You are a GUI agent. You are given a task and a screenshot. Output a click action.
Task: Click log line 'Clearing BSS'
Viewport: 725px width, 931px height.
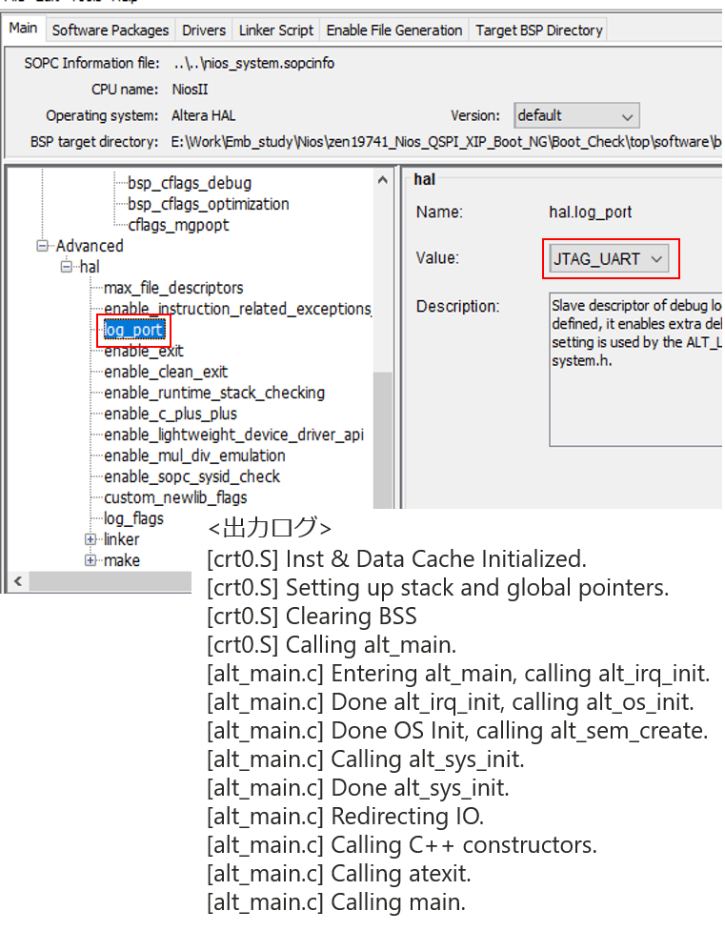click(x=312, y=617)
